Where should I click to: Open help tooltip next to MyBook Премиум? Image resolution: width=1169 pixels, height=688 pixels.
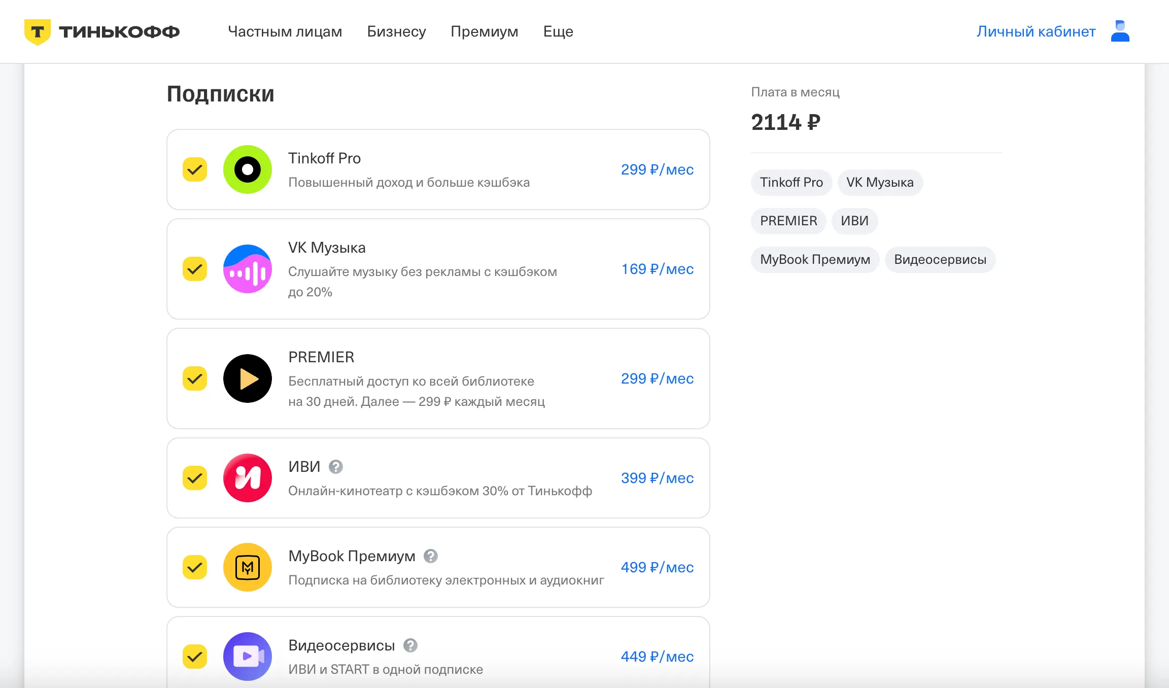pyautogui.click(x=431, y=556)
